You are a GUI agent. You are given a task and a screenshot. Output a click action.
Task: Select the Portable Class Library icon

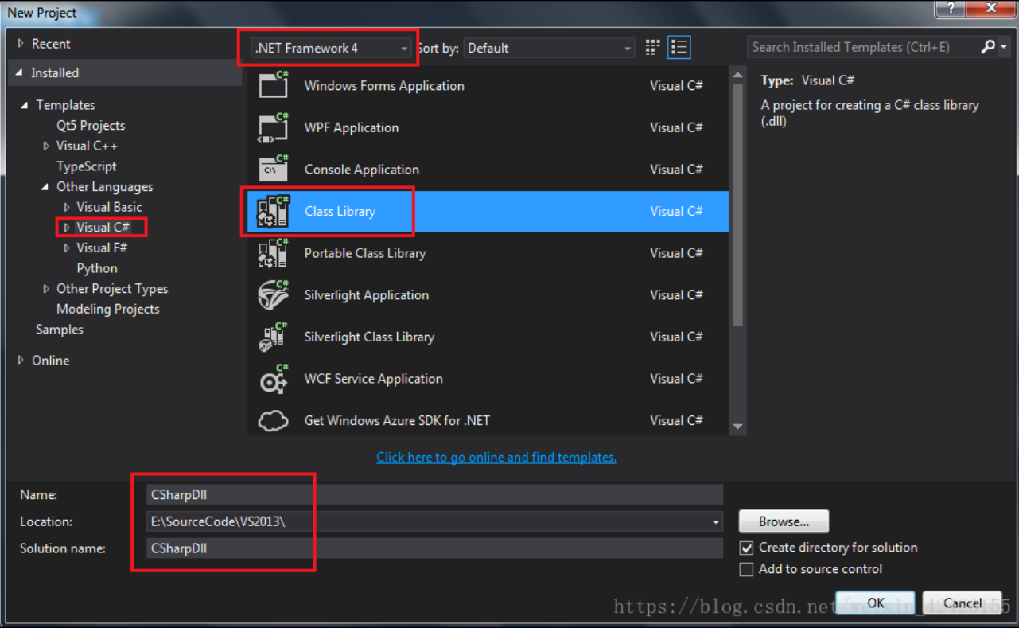click(274, 252)
